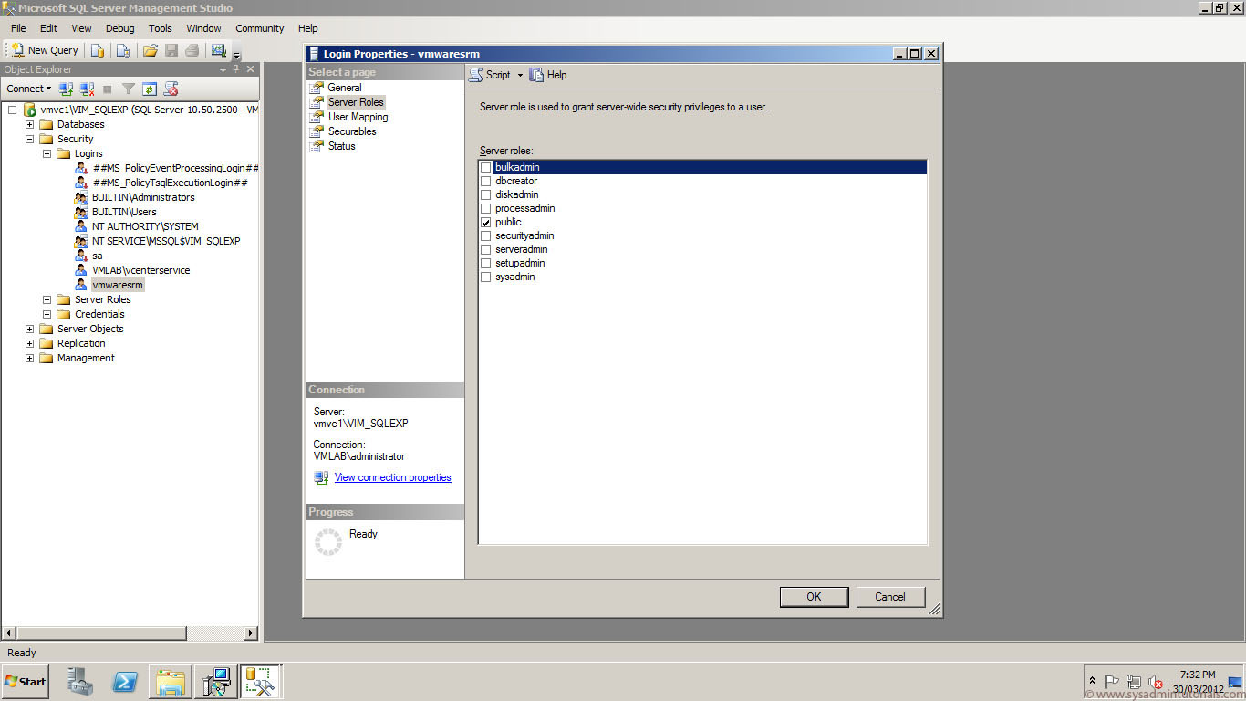Select the vmwaresrm login in the tree
Screen dimensions: 1246x701
(x=118, y=285)
